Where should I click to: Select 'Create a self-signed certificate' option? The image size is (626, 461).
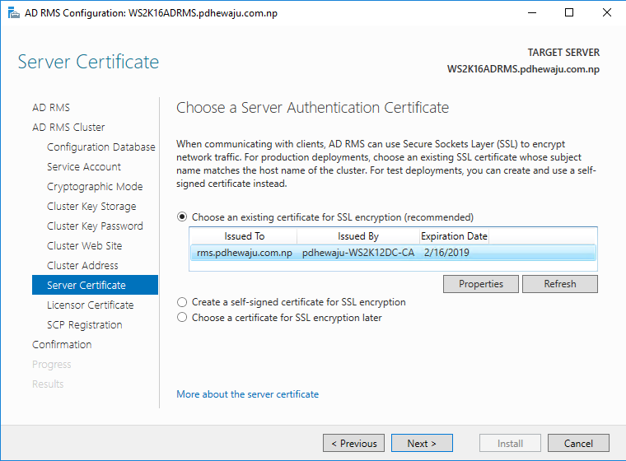[x=182, y=302]
